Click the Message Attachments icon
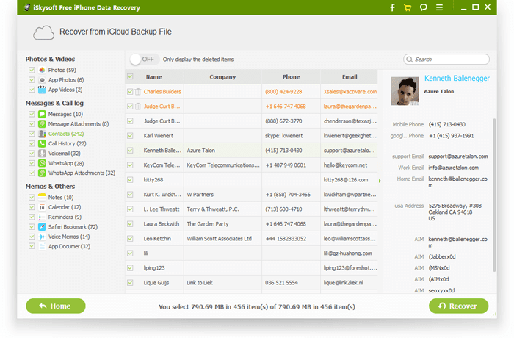 pos(42,124)
